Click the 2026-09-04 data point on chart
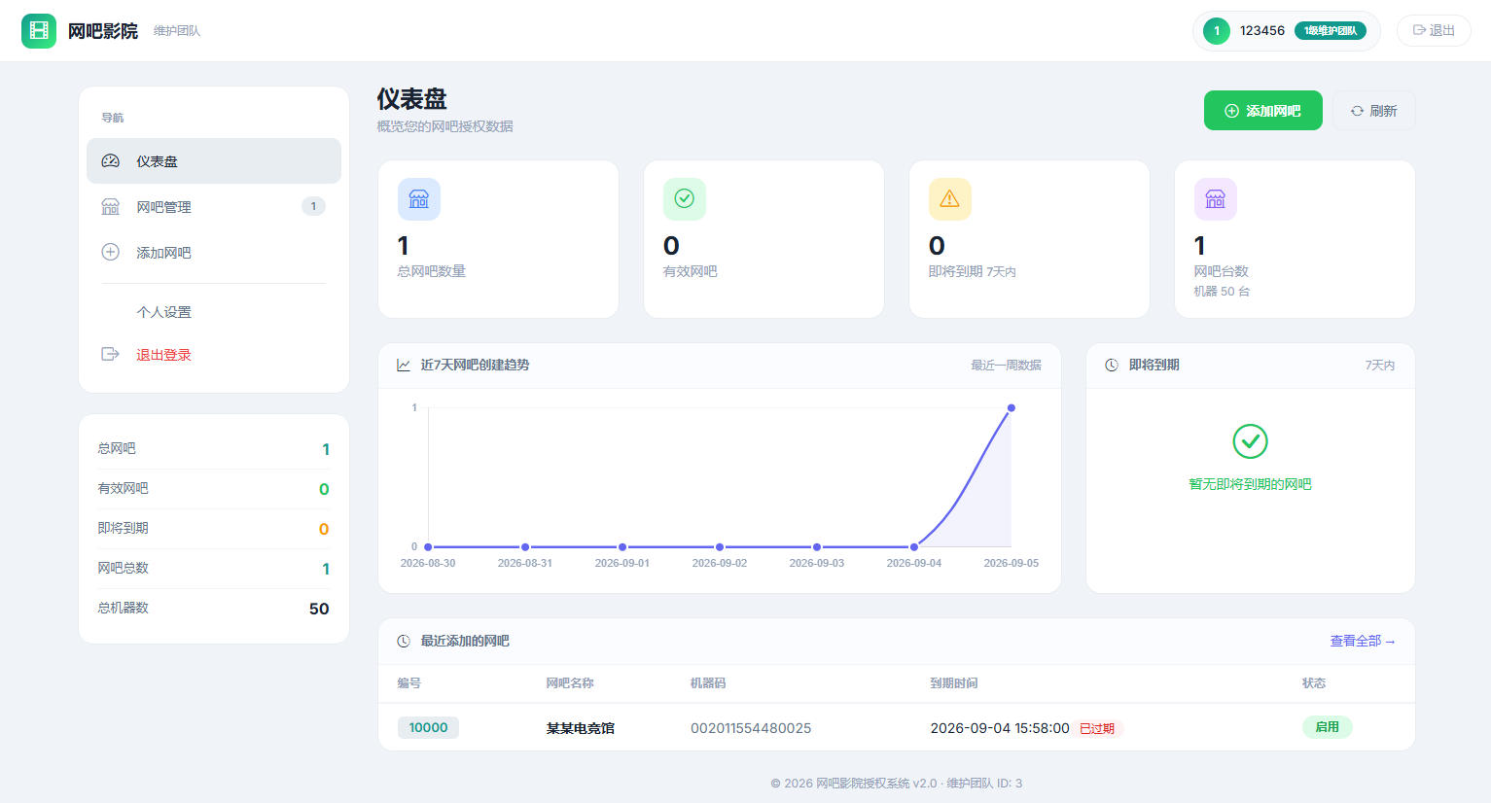This screenshot has width=1491, height=803. pos(914,547)
